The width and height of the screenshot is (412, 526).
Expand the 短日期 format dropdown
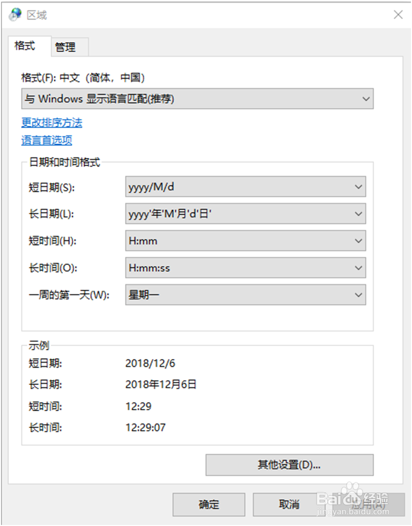pos(245,187)
